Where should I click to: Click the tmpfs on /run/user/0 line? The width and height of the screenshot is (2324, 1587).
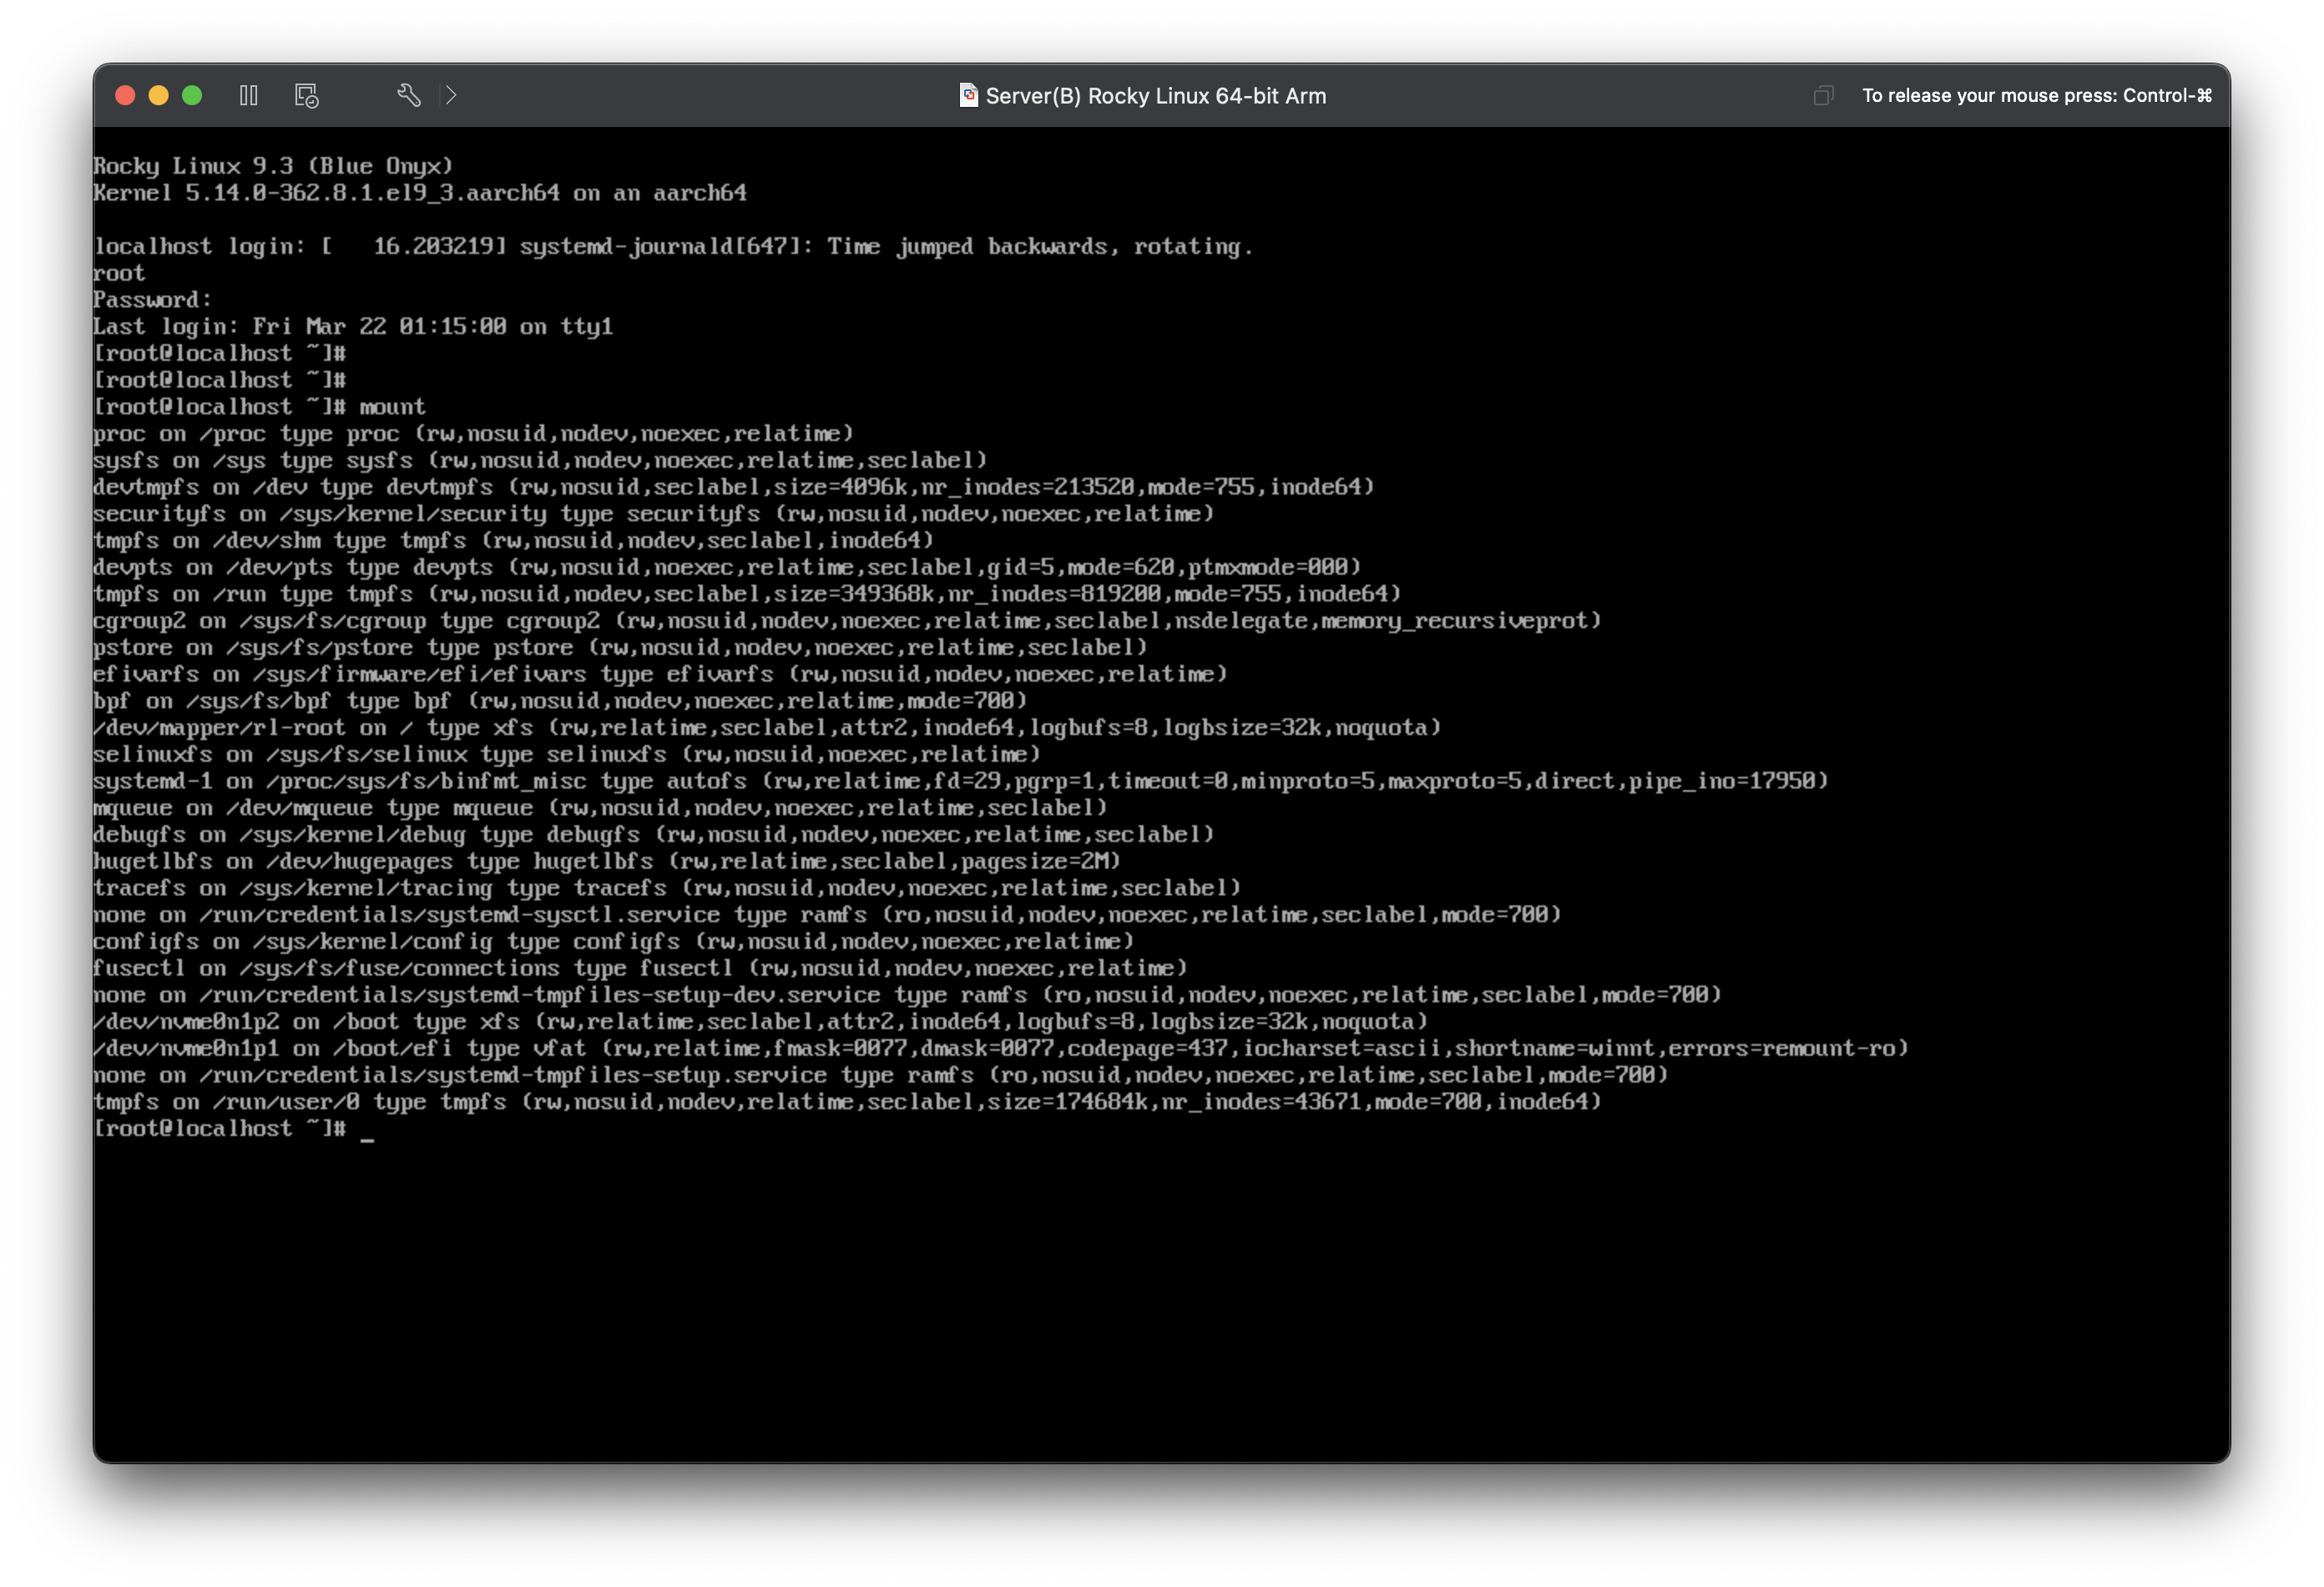(846, 1102)
